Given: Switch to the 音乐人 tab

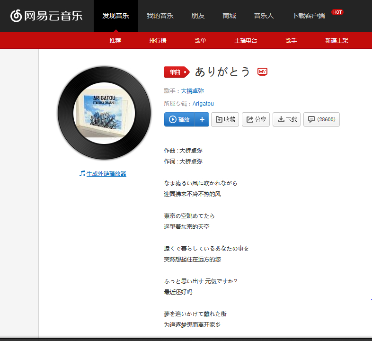Looking at the screenshot, I should click(264, 16).
